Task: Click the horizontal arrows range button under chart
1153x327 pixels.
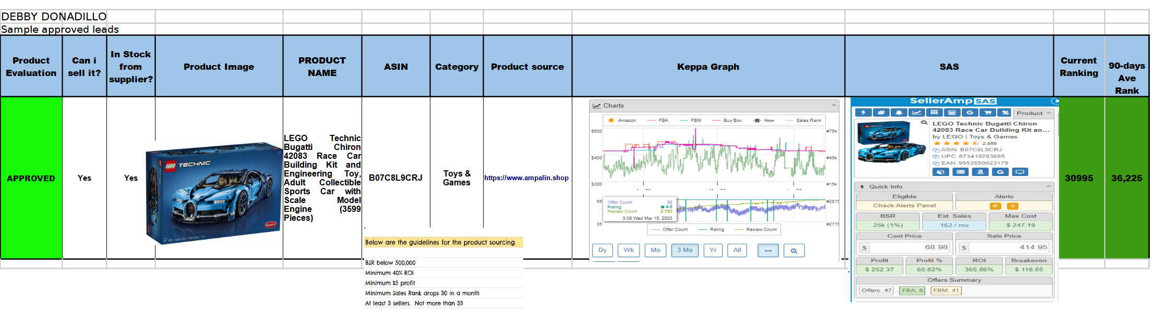Action: tap(768, 250)
